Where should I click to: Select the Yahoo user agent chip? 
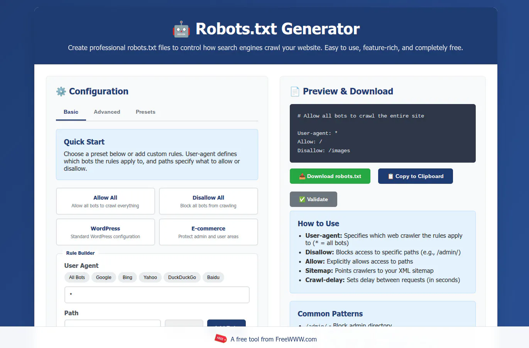[x=150, y=277]
